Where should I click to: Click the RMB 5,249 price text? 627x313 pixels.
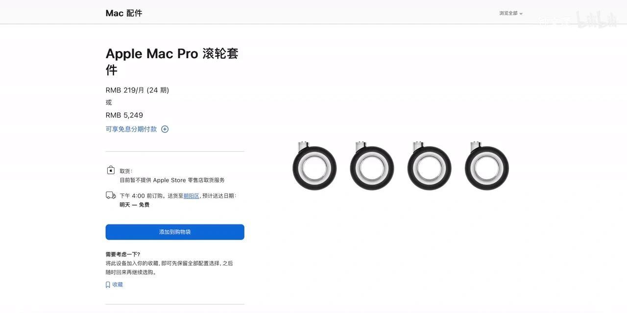tap(124, 115)
